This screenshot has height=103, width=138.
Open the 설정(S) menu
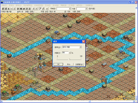(x=80, y=5)
